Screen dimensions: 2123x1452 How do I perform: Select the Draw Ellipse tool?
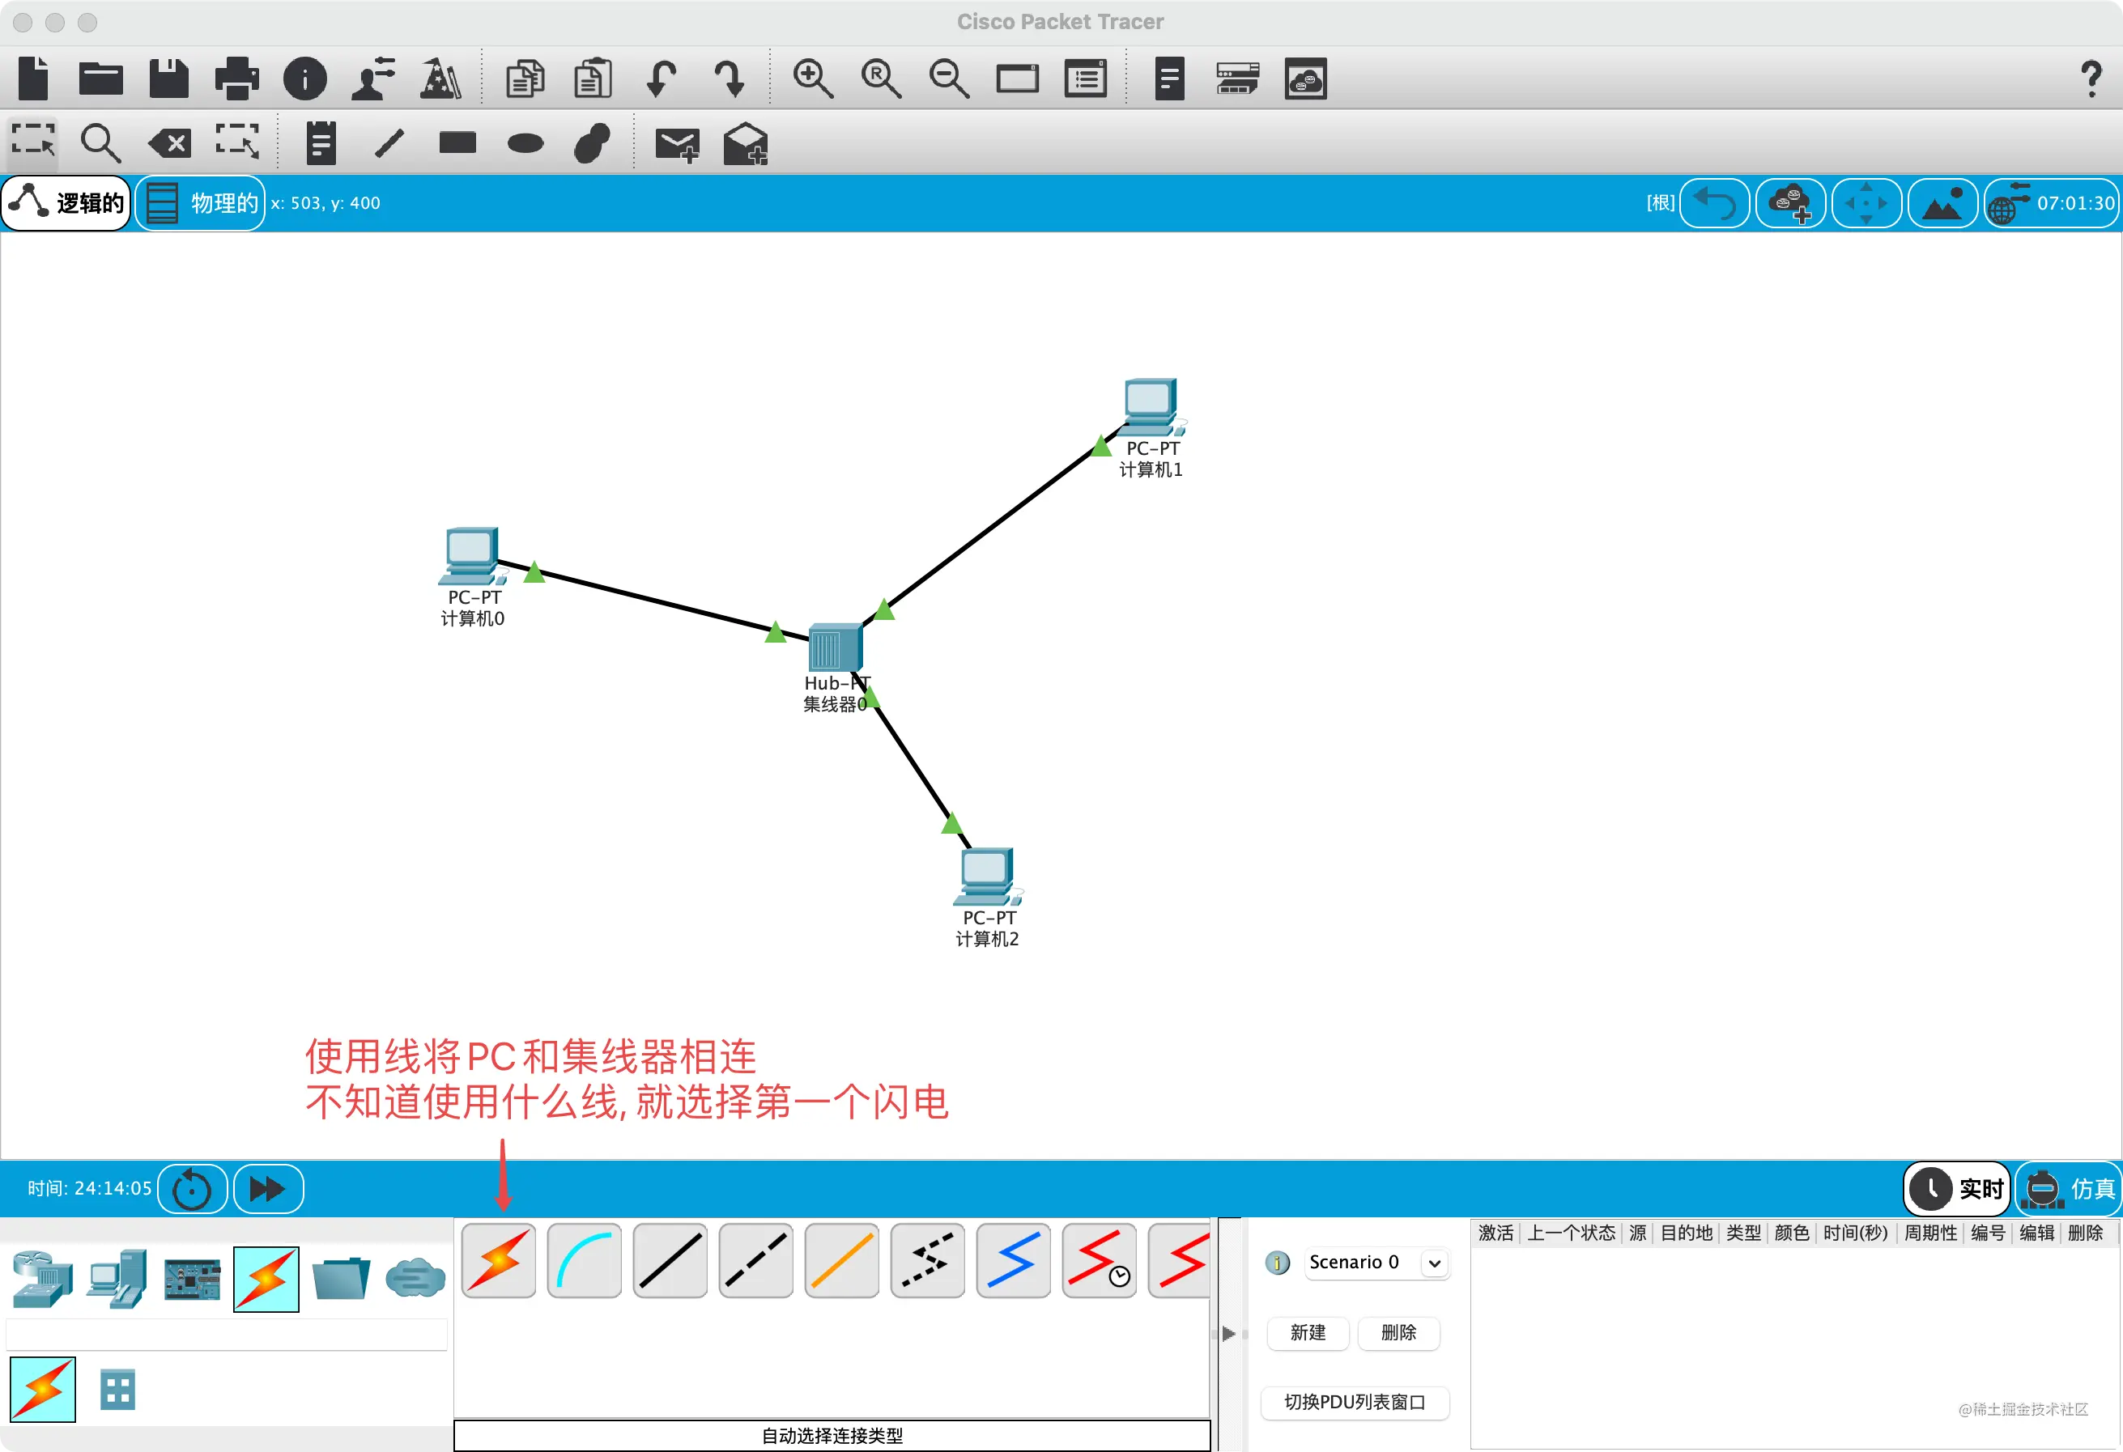(x=525, y=143)
